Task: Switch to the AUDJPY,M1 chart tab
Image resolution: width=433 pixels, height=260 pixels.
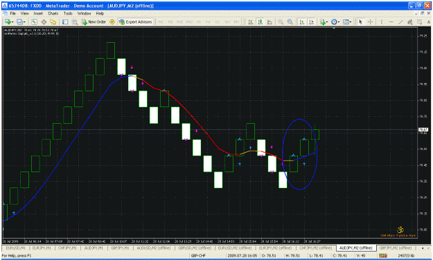Action: point(94,248)
